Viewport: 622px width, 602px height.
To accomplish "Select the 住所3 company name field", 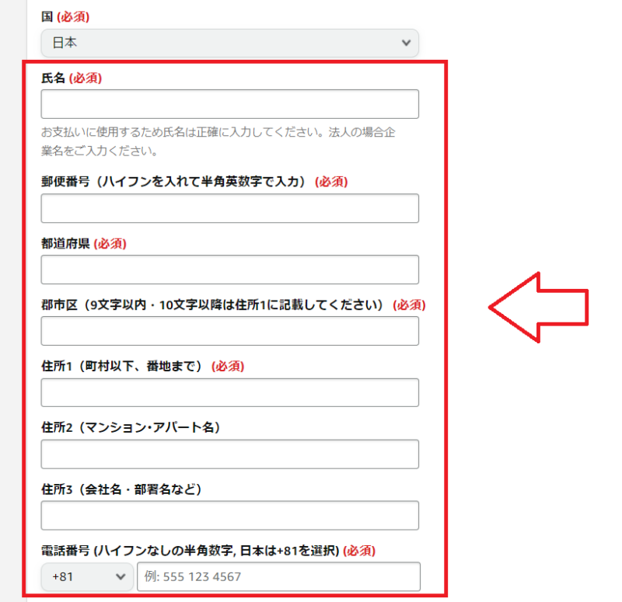I will click(x=229, y=515).
